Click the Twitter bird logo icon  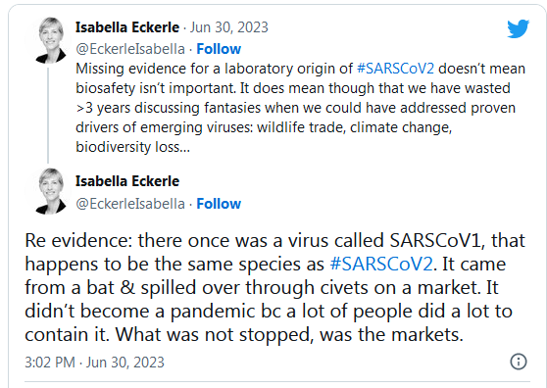518,28
